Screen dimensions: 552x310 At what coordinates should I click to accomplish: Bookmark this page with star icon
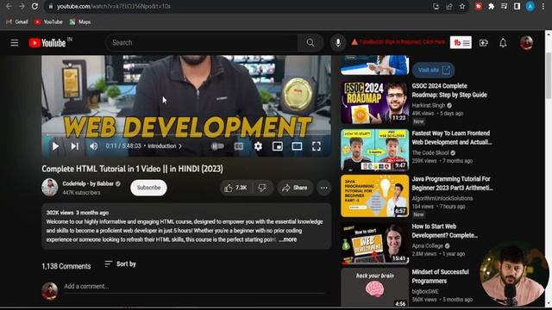[462, 6]
